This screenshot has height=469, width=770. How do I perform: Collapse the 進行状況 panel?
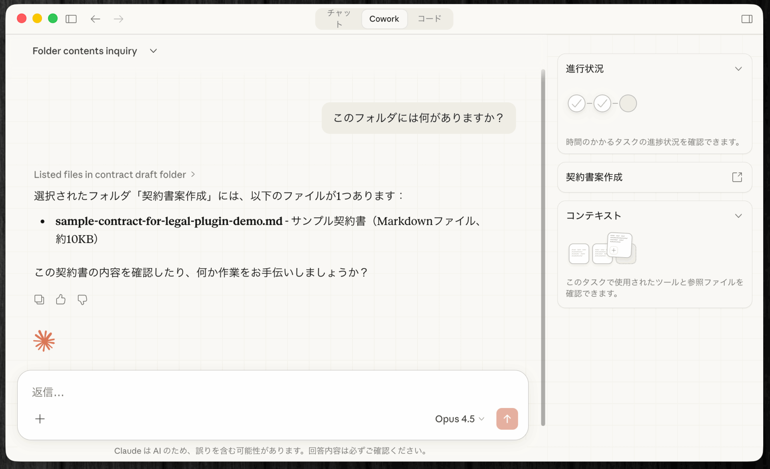pos(739,69)
